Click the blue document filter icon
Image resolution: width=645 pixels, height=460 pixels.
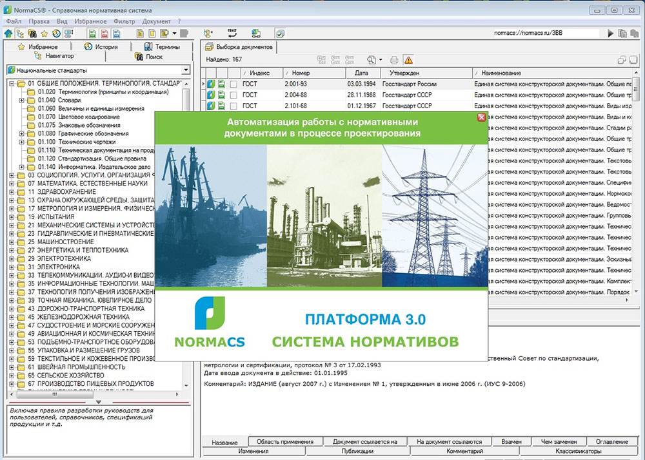click(x=116, y=34)
